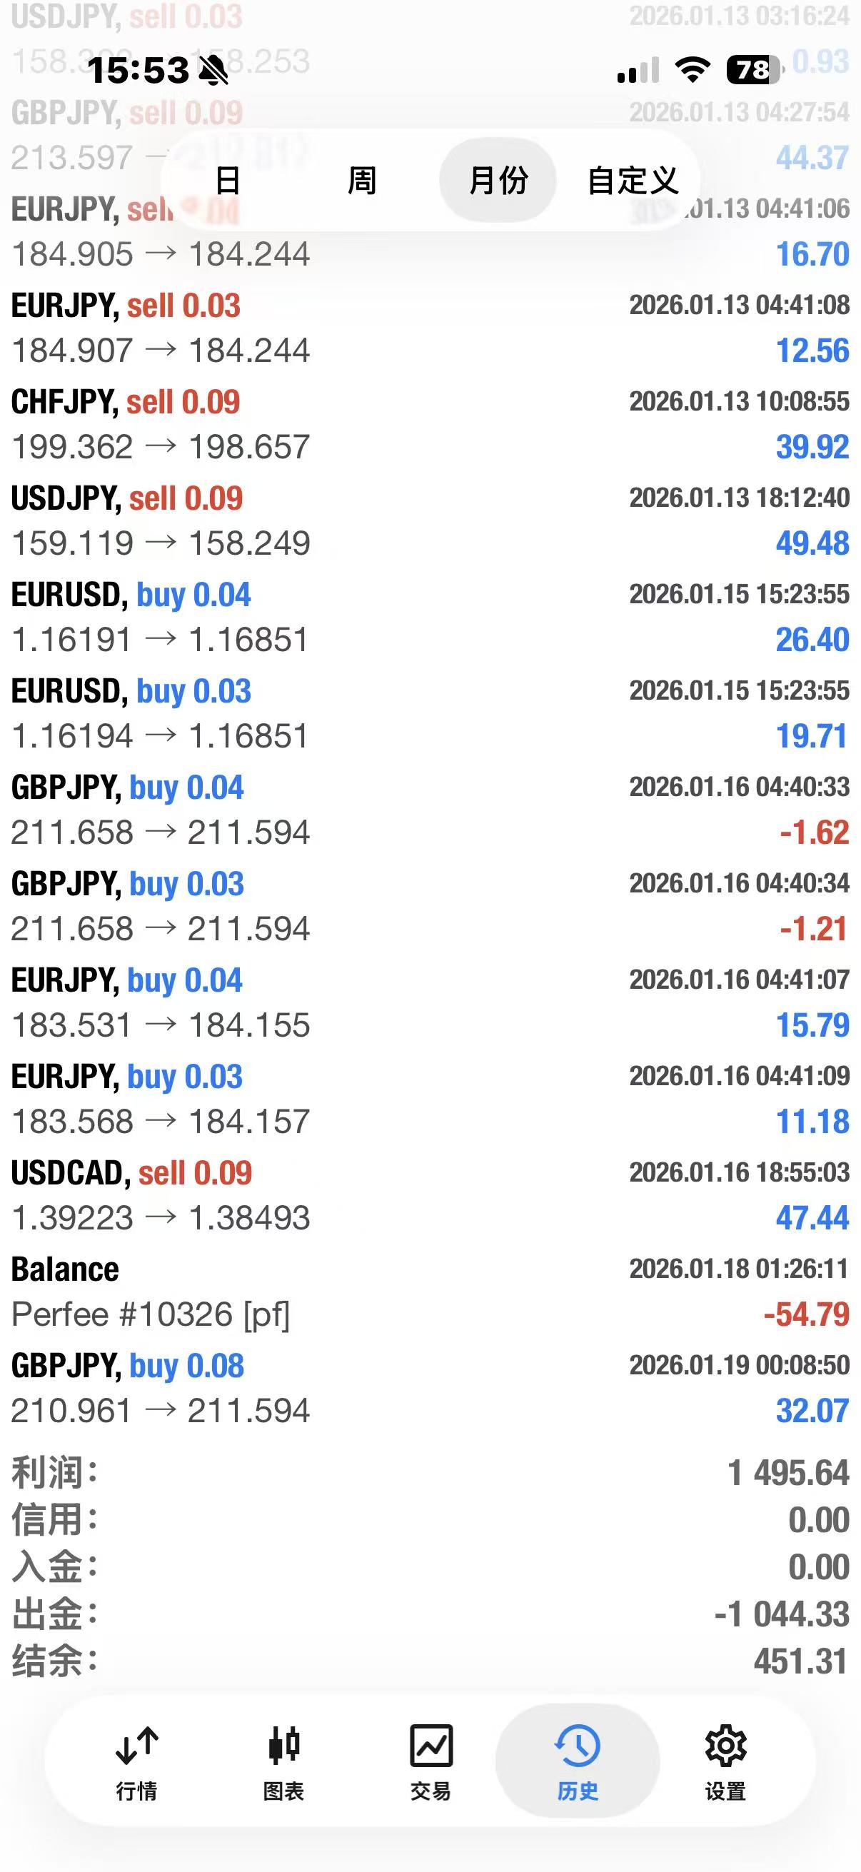Tap the profit (利润) total 1 495.64
The height and width of the screenshot is (1872, 861).
click(x=788, y=1473)
